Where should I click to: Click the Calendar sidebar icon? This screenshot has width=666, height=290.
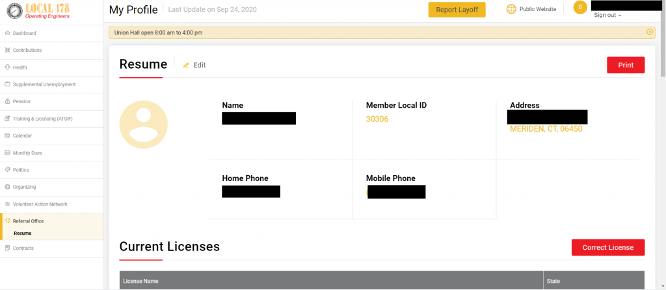pos(7,136)
